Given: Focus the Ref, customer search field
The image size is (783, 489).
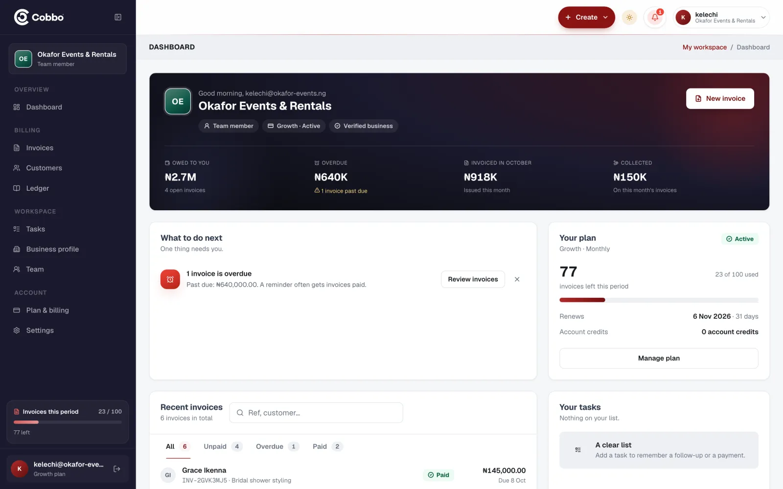Looking at the screenshot, I should click(x=316, y=413).
